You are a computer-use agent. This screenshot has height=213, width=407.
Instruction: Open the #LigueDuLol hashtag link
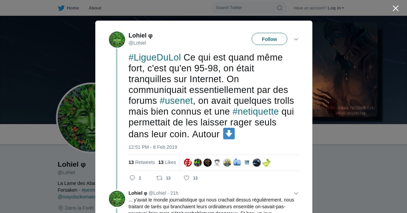[x=155, y=57]
